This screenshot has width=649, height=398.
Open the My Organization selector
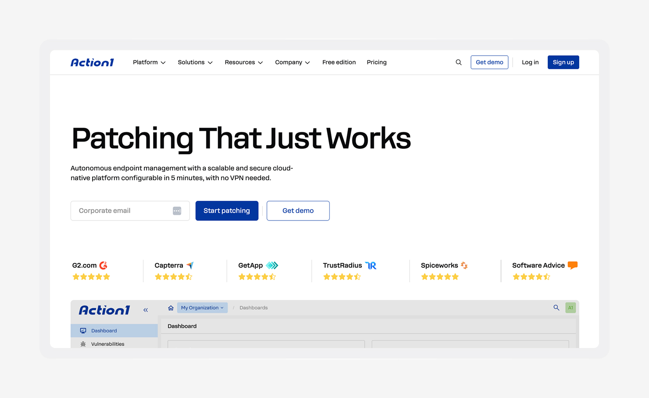click(x=202, y=308)
